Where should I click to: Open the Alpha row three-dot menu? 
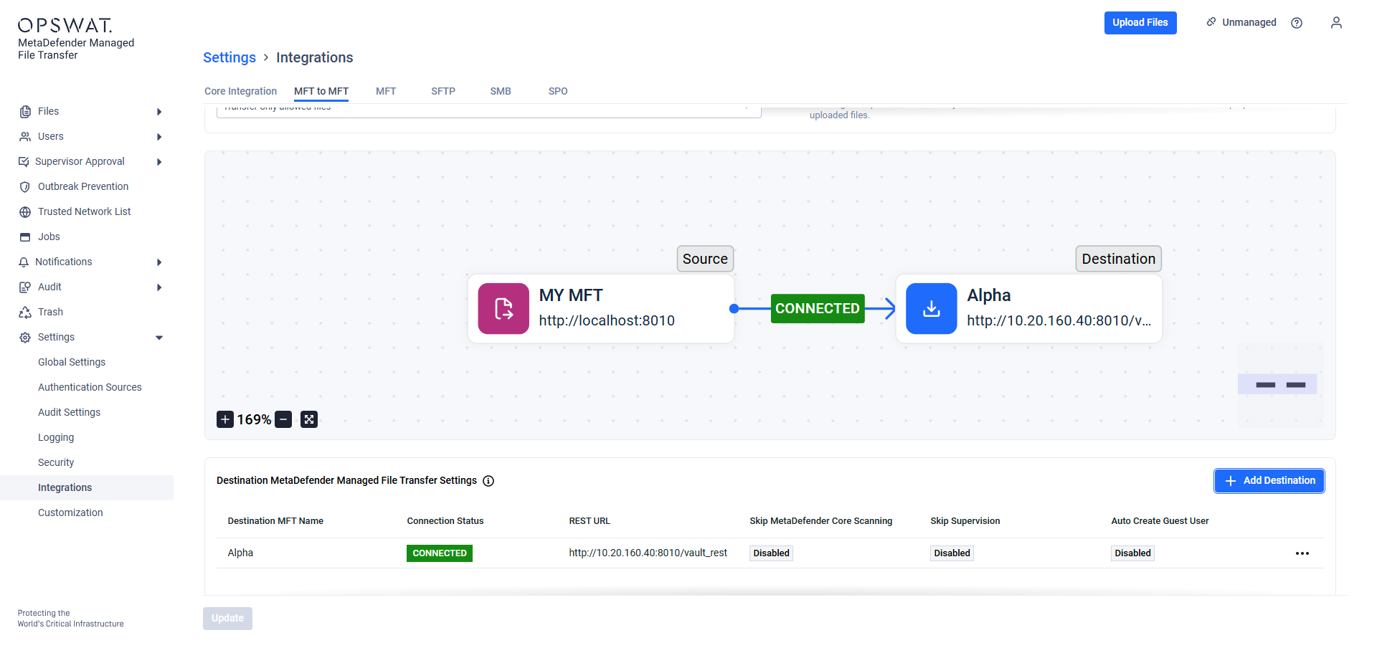(x=1302, y=553)
